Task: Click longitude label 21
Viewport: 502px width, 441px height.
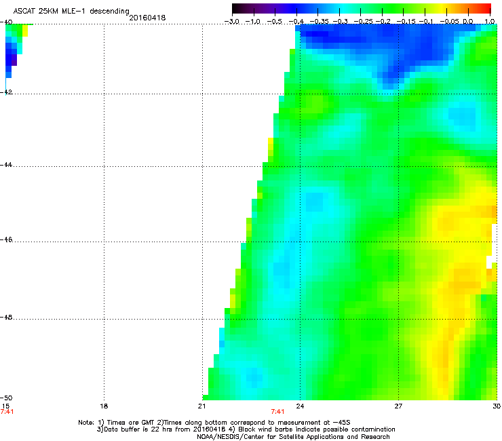Action: (201, 406)
